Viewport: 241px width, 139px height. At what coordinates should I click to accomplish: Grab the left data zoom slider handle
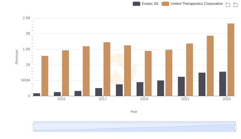(x=34, y=128)
